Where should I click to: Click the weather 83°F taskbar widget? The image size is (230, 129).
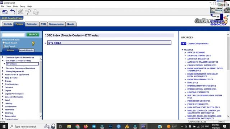pos(172,126)
